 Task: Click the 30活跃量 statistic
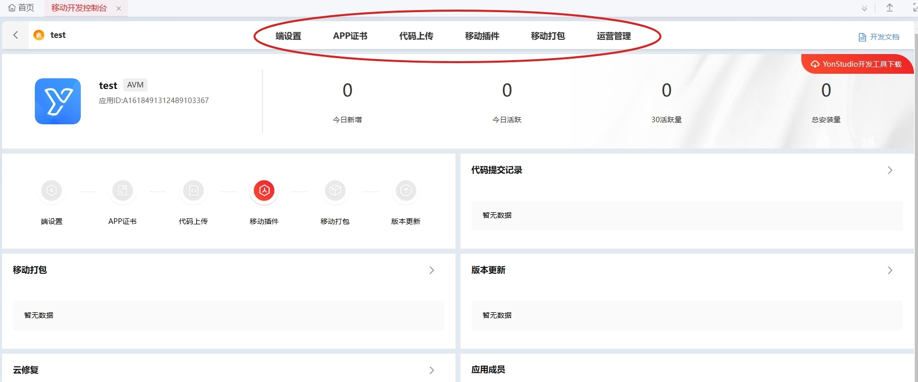667,104
